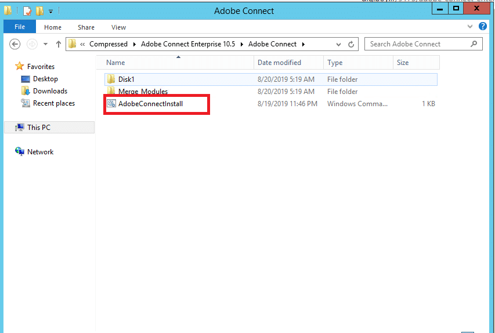Select the AdobeConnectInstall file
495x333 pixels.
pos(150,104)
